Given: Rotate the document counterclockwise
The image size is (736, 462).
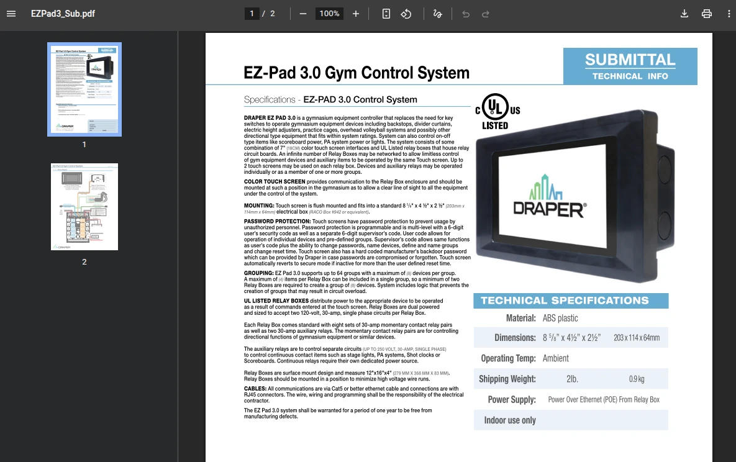Looking at the screenshot, I should pyautogui.click(x=406, y=14).
